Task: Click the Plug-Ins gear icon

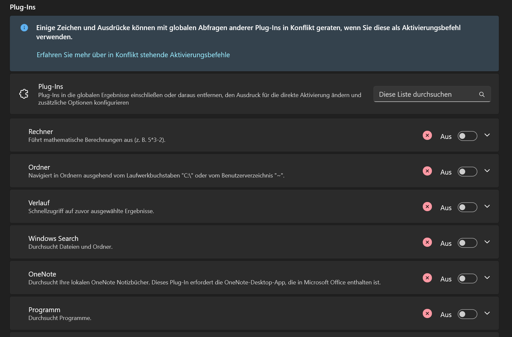Action: tap(24, 94)
